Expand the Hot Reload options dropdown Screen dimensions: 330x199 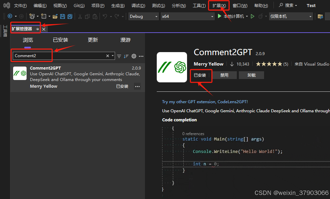click(x=266, y=16)
